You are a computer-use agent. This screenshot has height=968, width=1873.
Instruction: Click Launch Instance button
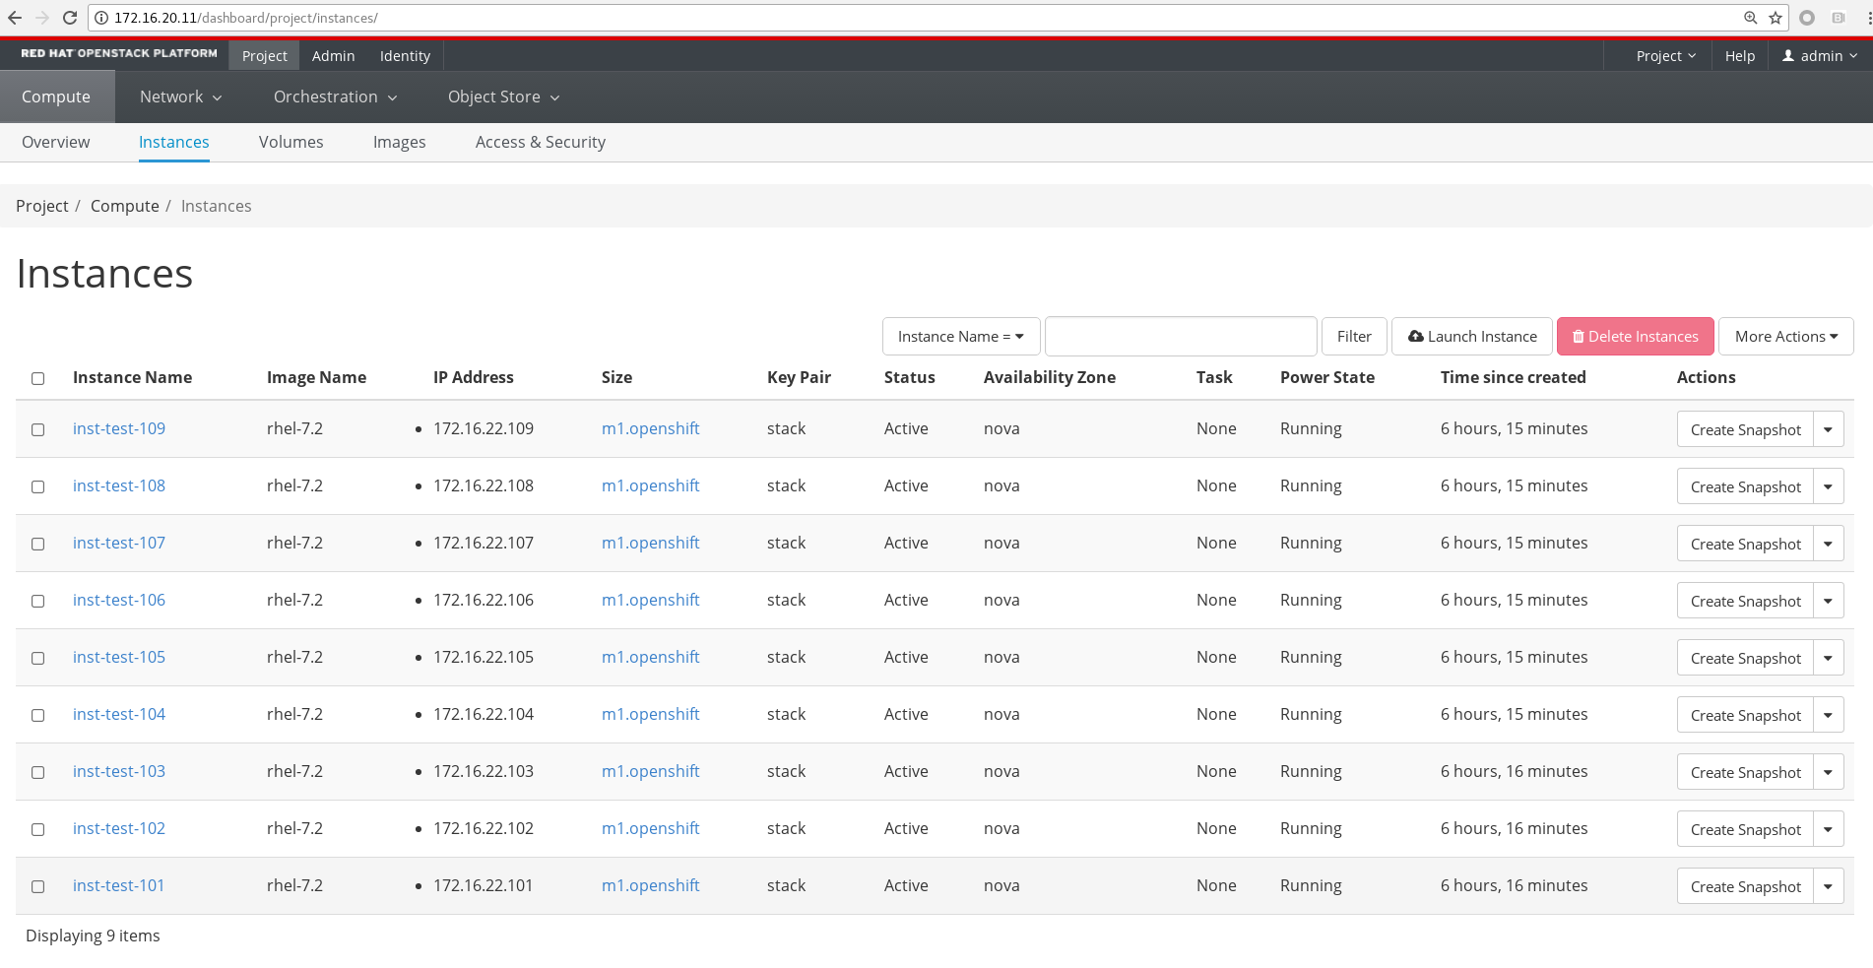[1472, 337]
